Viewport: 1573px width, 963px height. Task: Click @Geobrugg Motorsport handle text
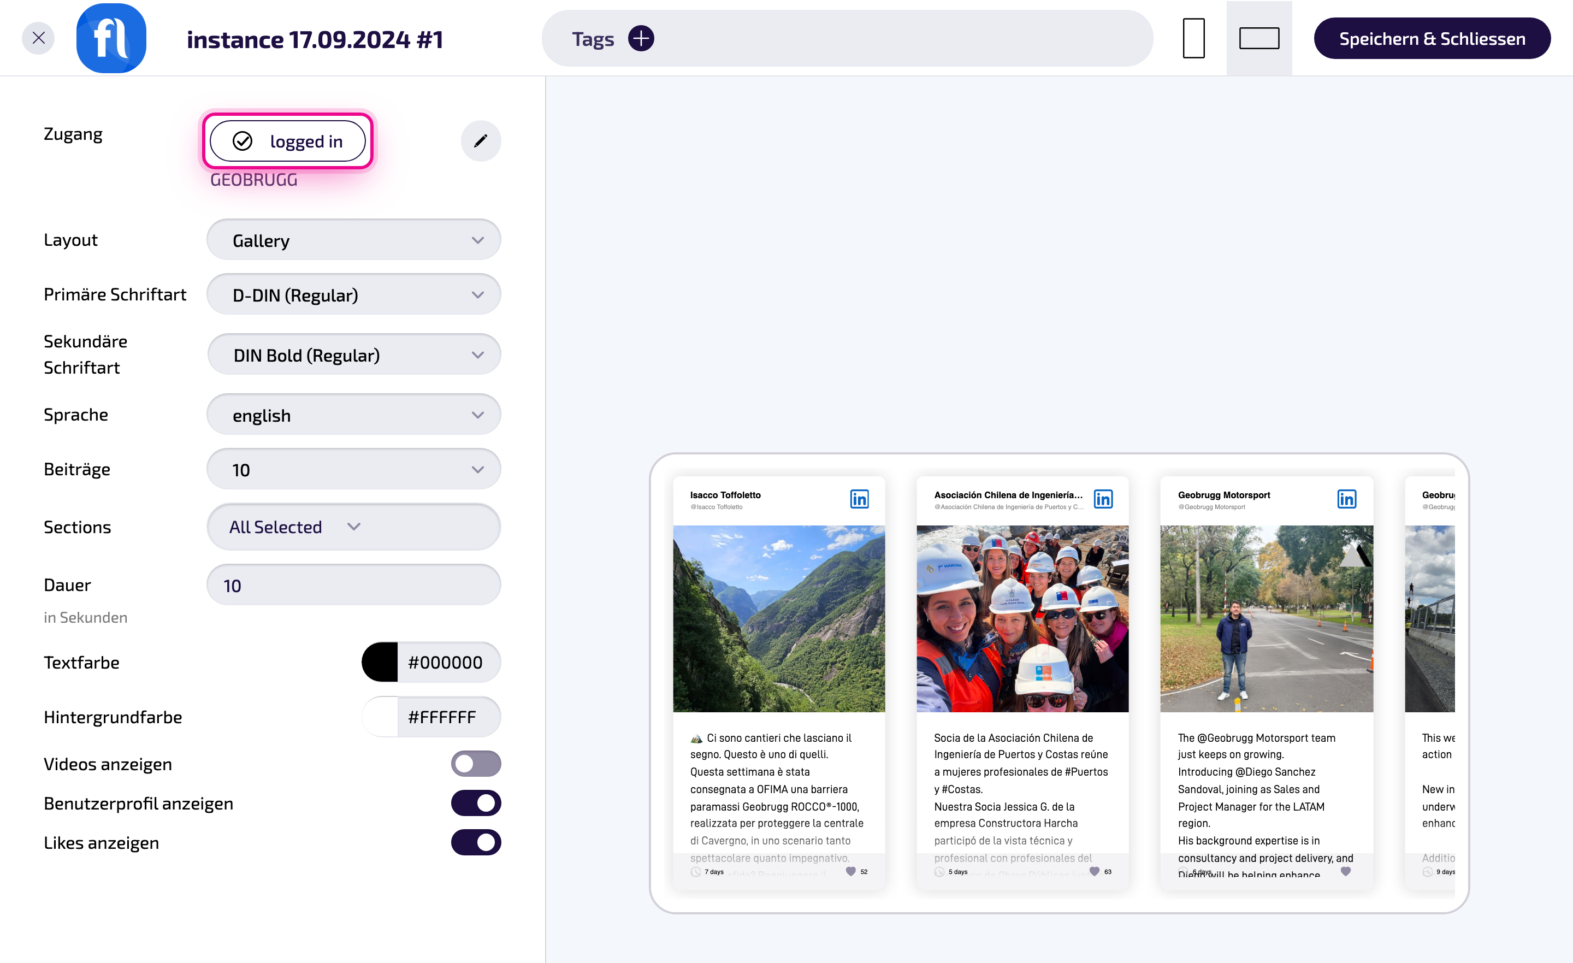1211,507
